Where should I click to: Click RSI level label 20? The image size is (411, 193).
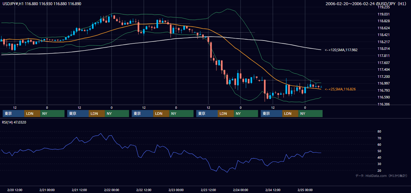379,170
